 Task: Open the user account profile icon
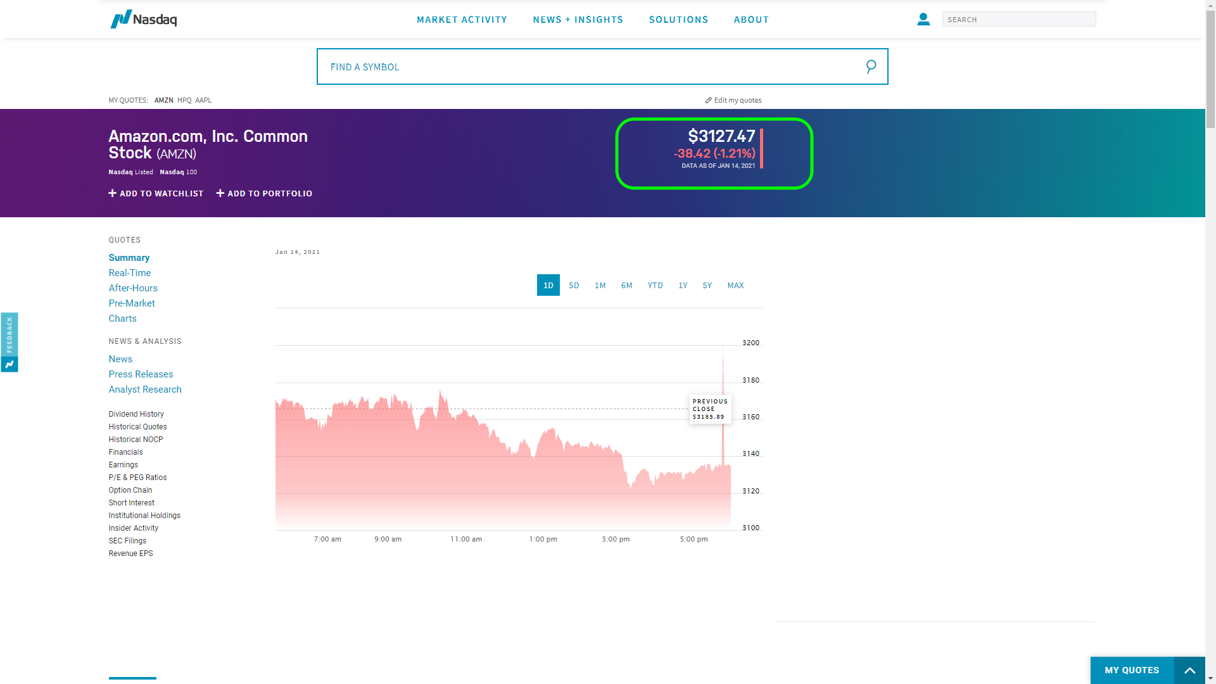tap(923, 19)
